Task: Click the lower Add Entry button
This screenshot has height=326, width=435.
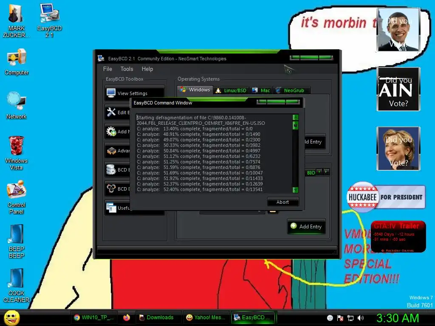Action: tap(306, 227)
